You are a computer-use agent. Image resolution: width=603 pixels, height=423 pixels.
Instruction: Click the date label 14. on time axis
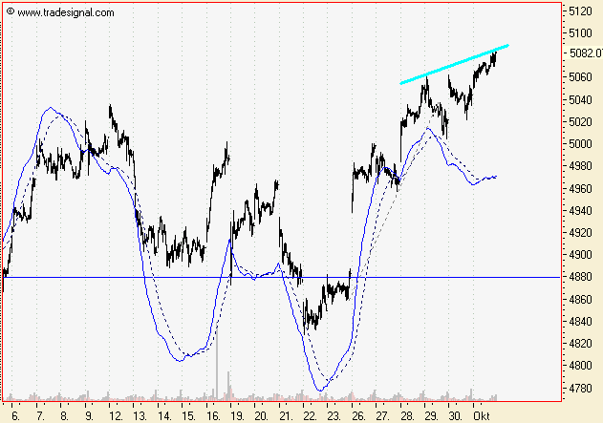pyautogui.click(x=164, y=416)
